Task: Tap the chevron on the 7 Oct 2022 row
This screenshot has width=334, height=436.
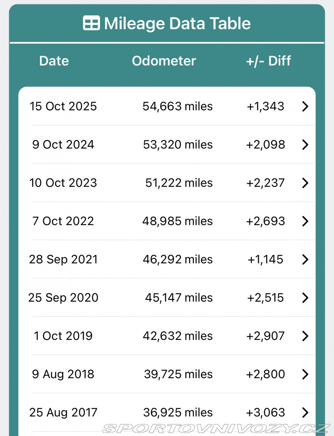Action: pos(305,221)
